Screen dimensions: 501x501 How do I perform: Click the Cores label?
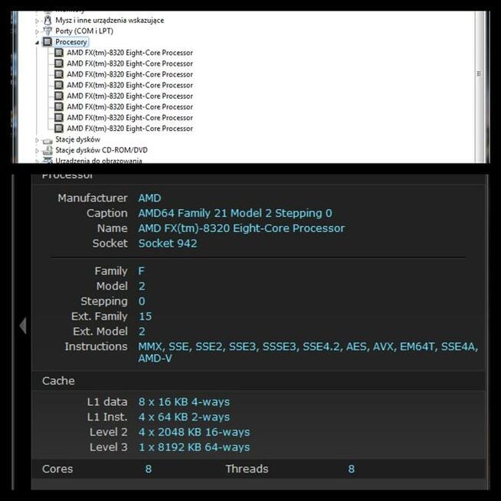pyautogui.click(x=57, y=469)
